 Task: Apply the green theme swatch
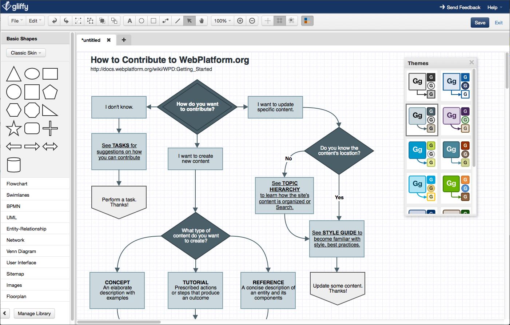[x=456, y=188]
